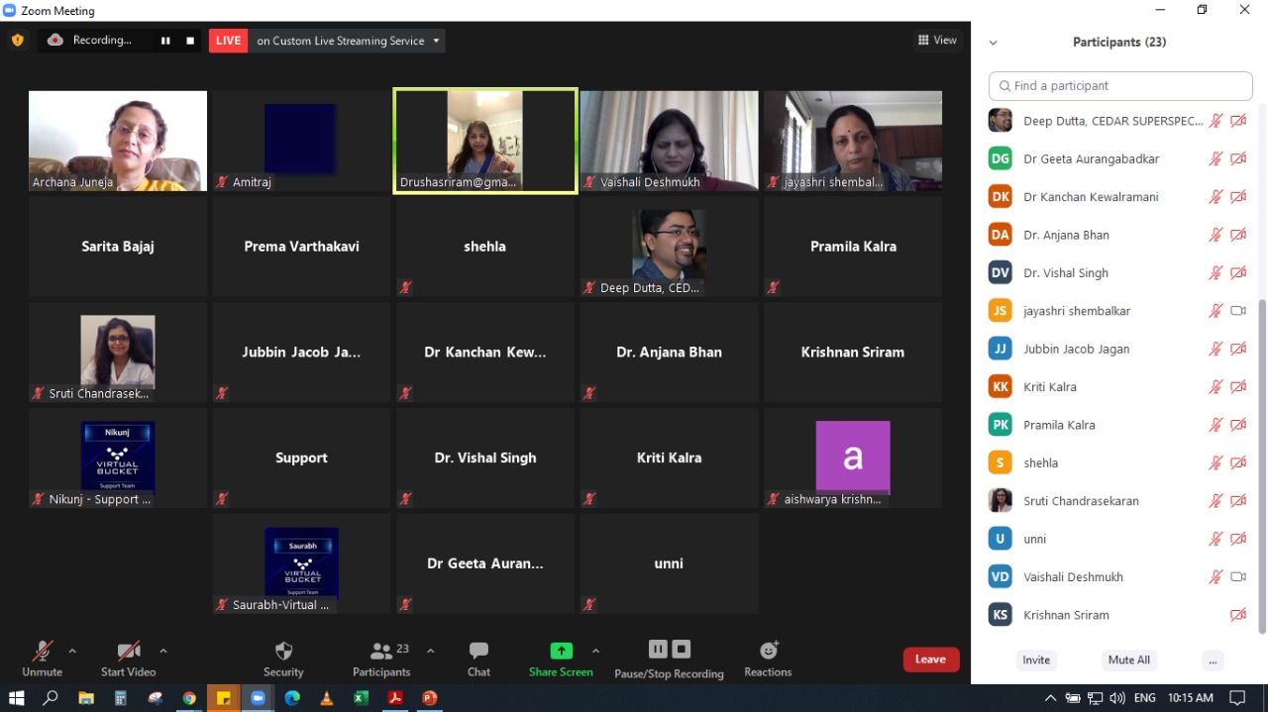Open the Participants list icon
This screenshot has height=712, width=1268.
[380, 651]
